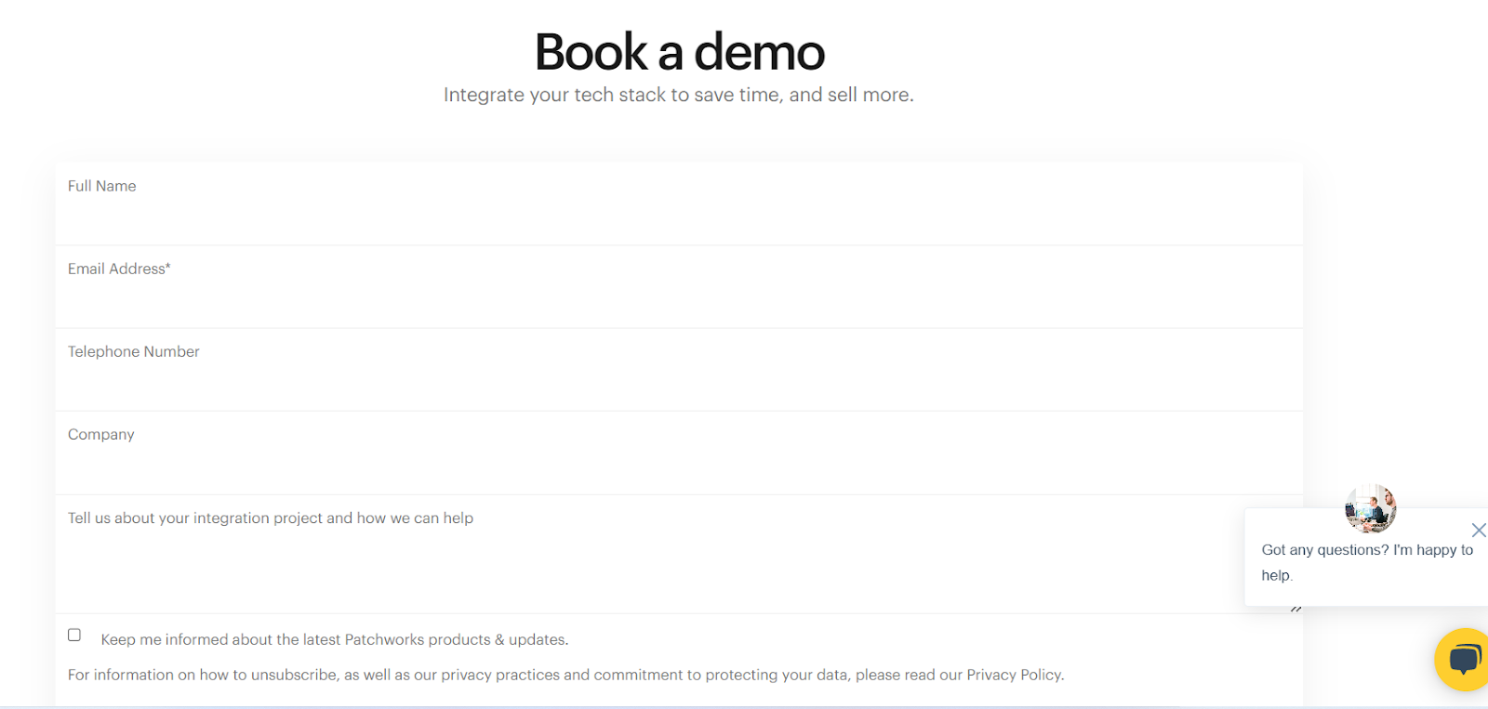Click into the Full Name input
1488x709 pixels.
[679, 218]
